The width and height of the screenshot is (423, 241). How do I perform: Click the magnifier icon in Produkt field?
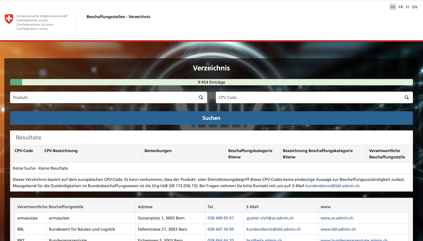pos(201,98)
